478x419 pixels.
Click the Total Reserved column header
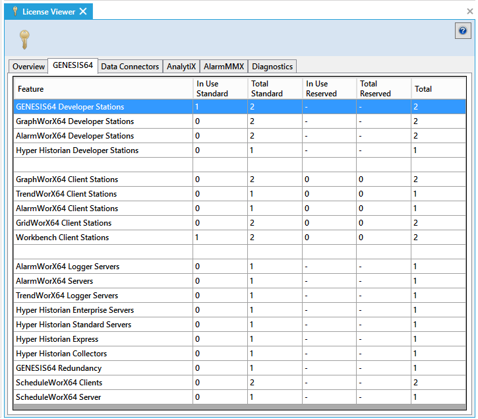click(x=375, y=89)
